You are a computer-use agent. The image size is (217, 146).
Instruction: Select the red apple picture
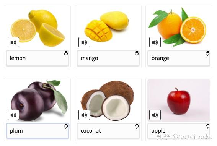point(179,101)
